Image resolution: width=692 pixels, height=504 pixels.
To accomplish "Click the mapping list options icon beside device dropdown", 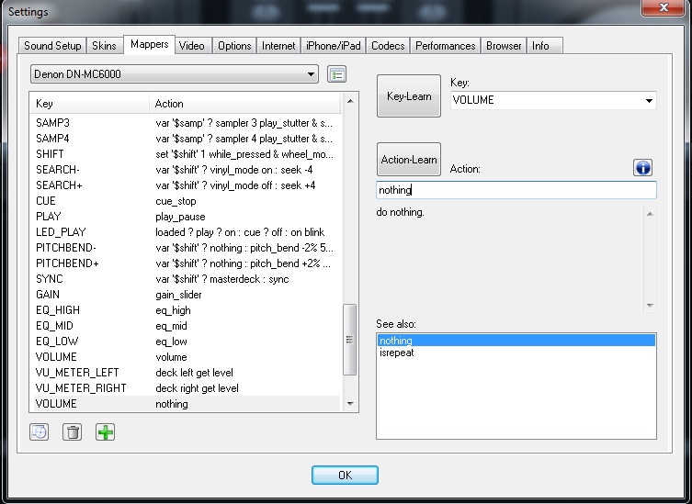I will pos(336,74).
